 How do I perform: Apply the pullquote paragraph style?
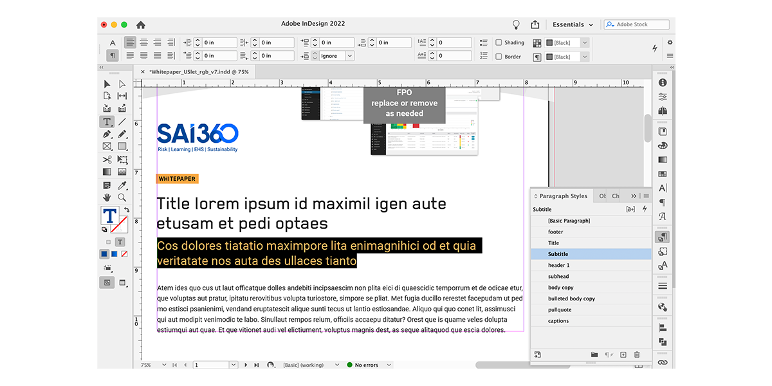[591, 309]
